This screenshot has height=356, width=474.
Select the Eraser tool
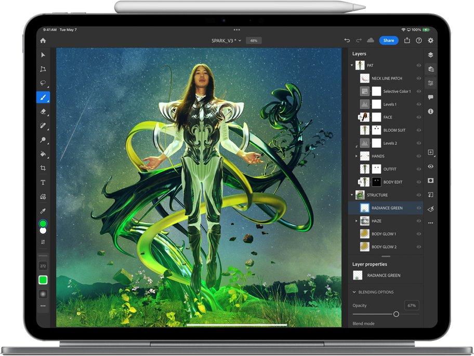click(43, 111)
